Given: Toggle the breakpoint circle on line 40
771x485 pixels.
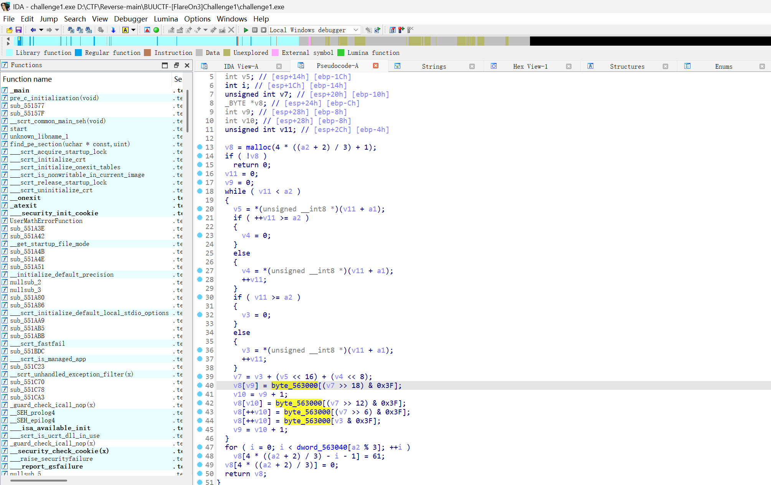Looking at the screenshot, I should coord(200,385).
